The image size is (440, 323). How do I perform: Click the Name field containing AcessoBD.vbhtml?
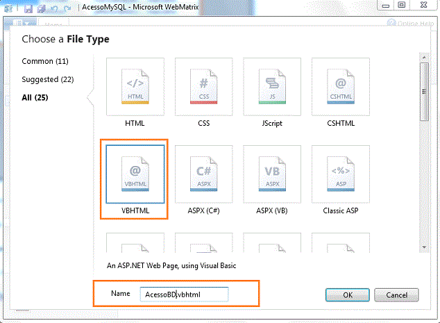[185, 295]
